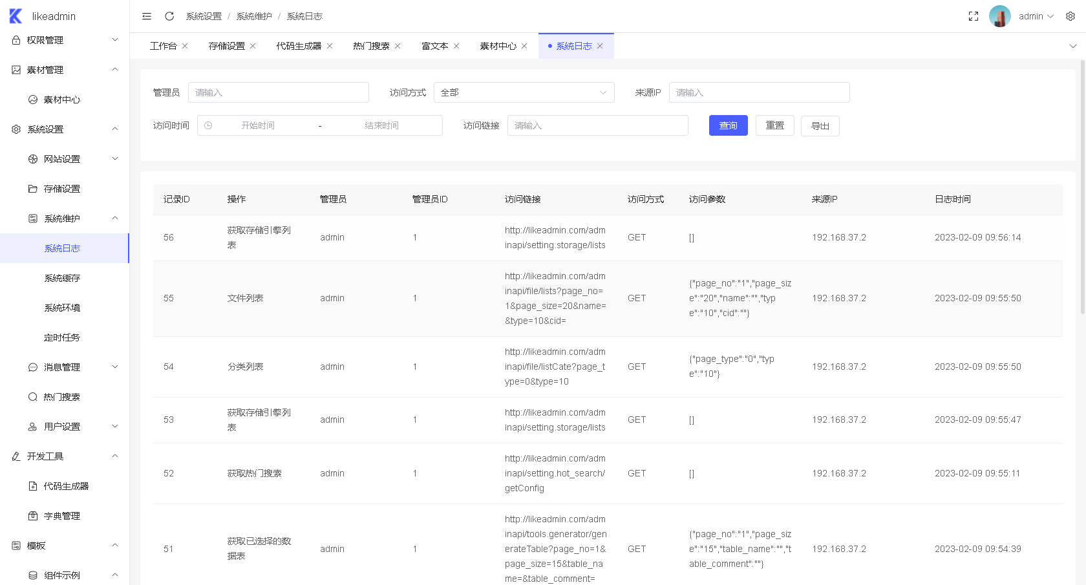The image size is (1086, 585).
Task: Close the 工作台 tab
Action: pos(185,46)
